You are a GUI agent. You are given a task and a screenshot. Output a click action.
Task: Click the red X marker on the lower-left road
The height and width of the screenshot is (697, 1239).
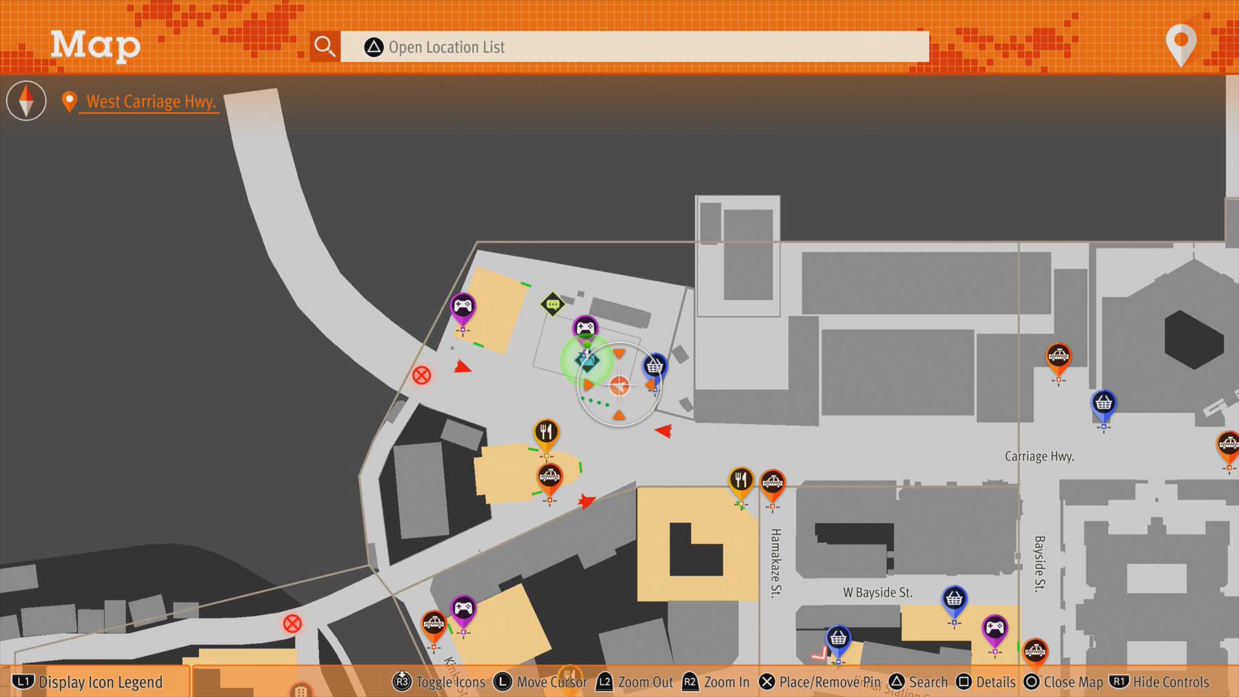[x=292, y=623]
